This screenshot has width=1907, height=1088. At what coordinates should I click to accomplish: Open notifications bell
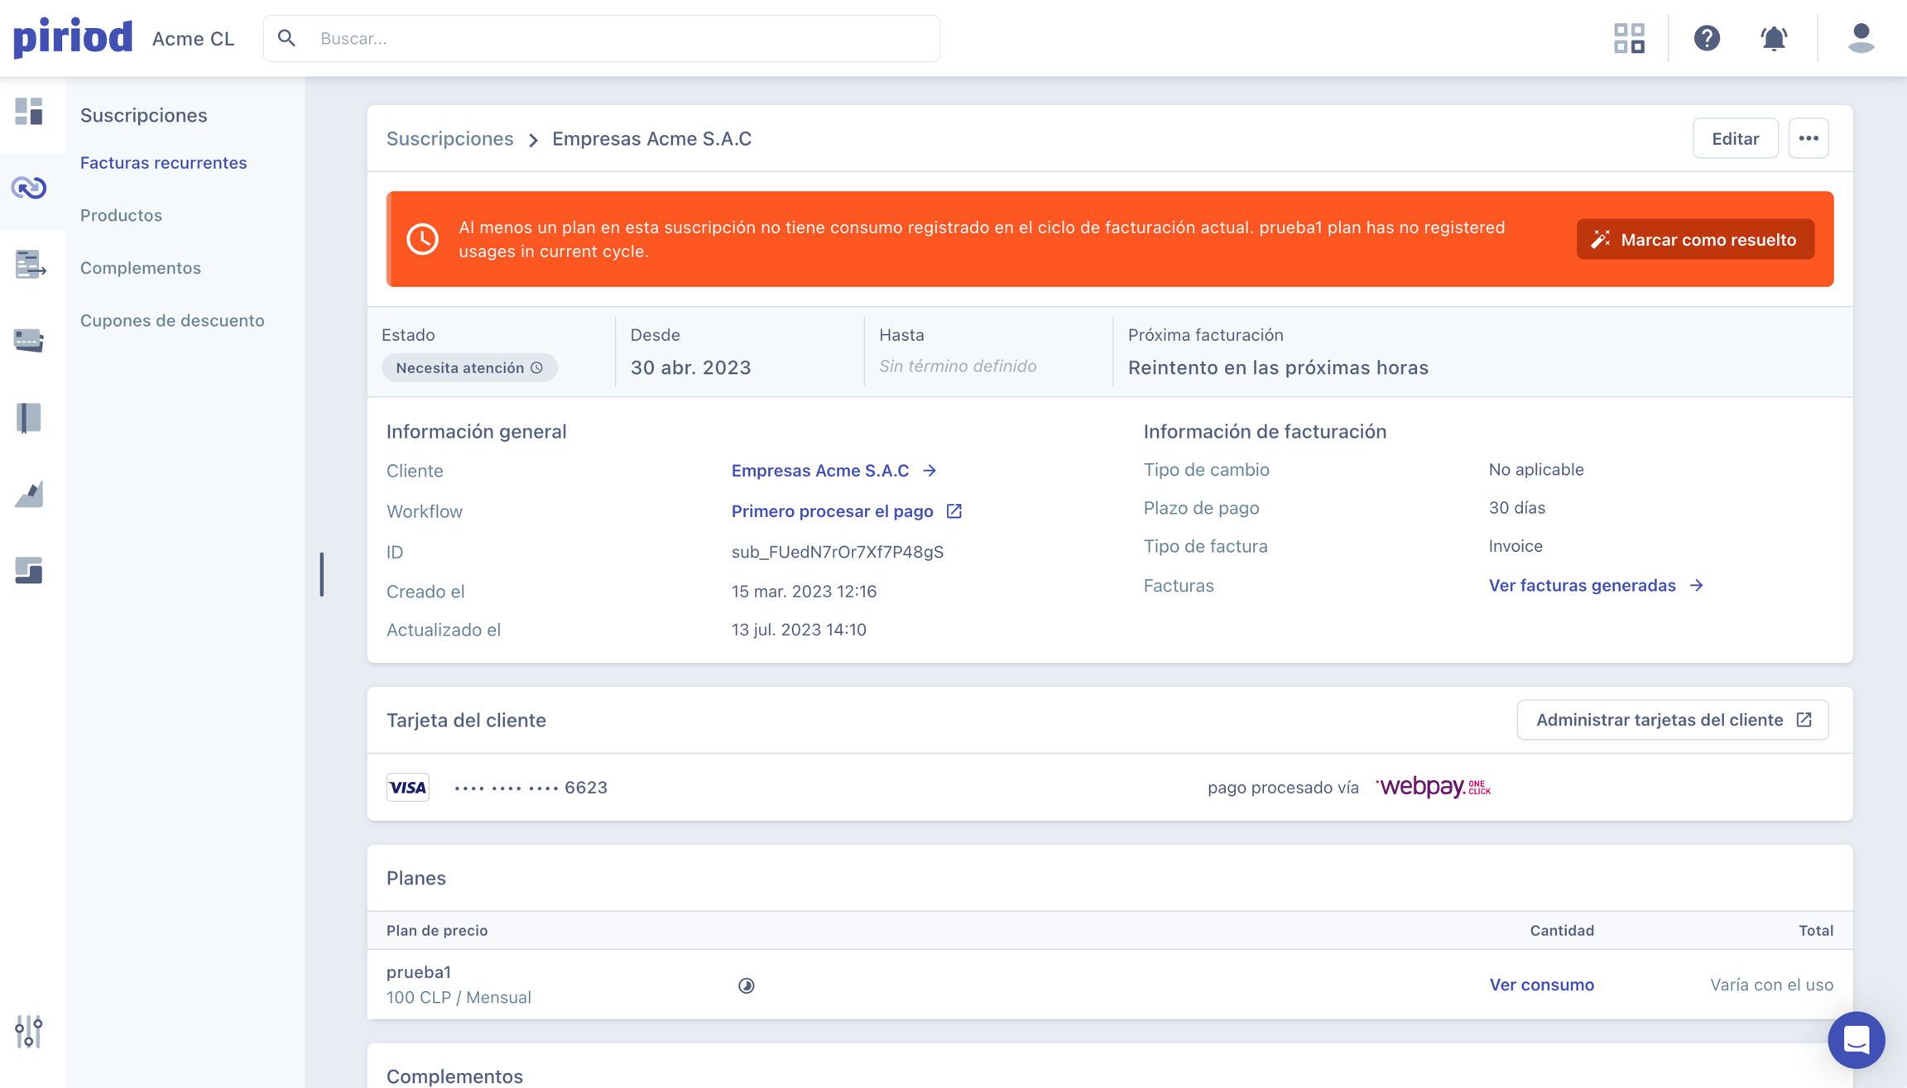(1774, 38)
